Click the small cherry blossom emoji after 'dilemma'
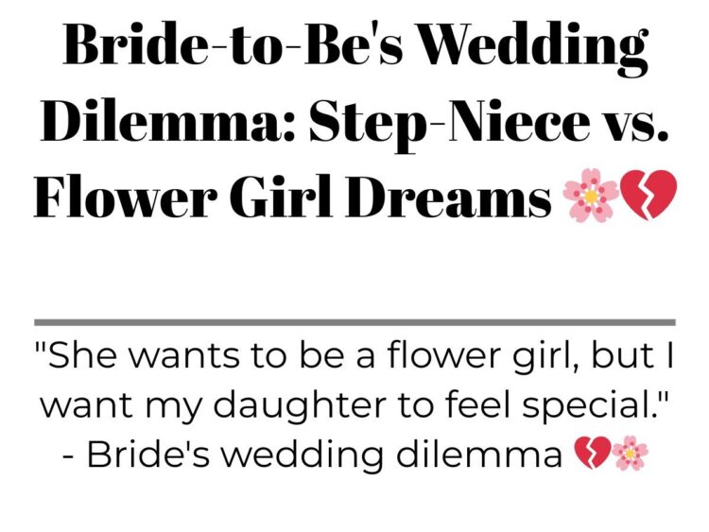709x532 pixels. (630, 453)
